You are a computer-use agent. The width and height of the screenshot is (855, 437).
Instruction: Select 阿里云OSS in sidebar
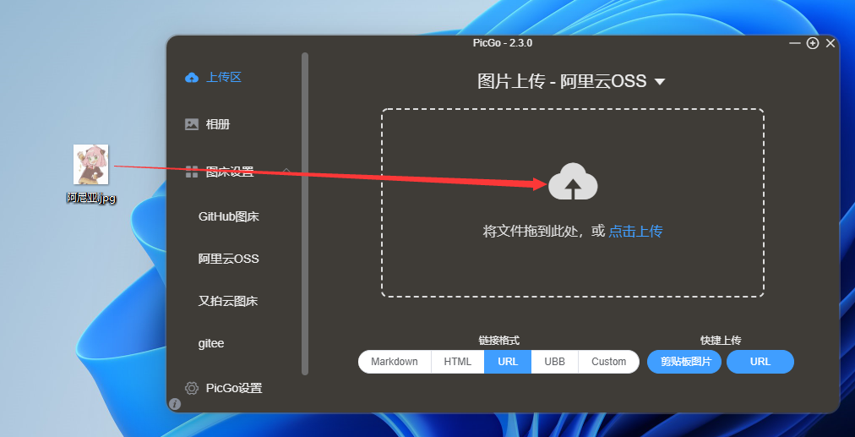tap(228, 259)
